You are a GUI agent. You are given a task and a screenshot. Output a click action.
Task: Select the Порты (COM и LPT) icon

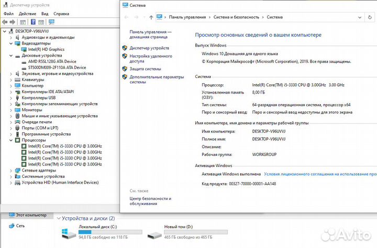(17, 128)
